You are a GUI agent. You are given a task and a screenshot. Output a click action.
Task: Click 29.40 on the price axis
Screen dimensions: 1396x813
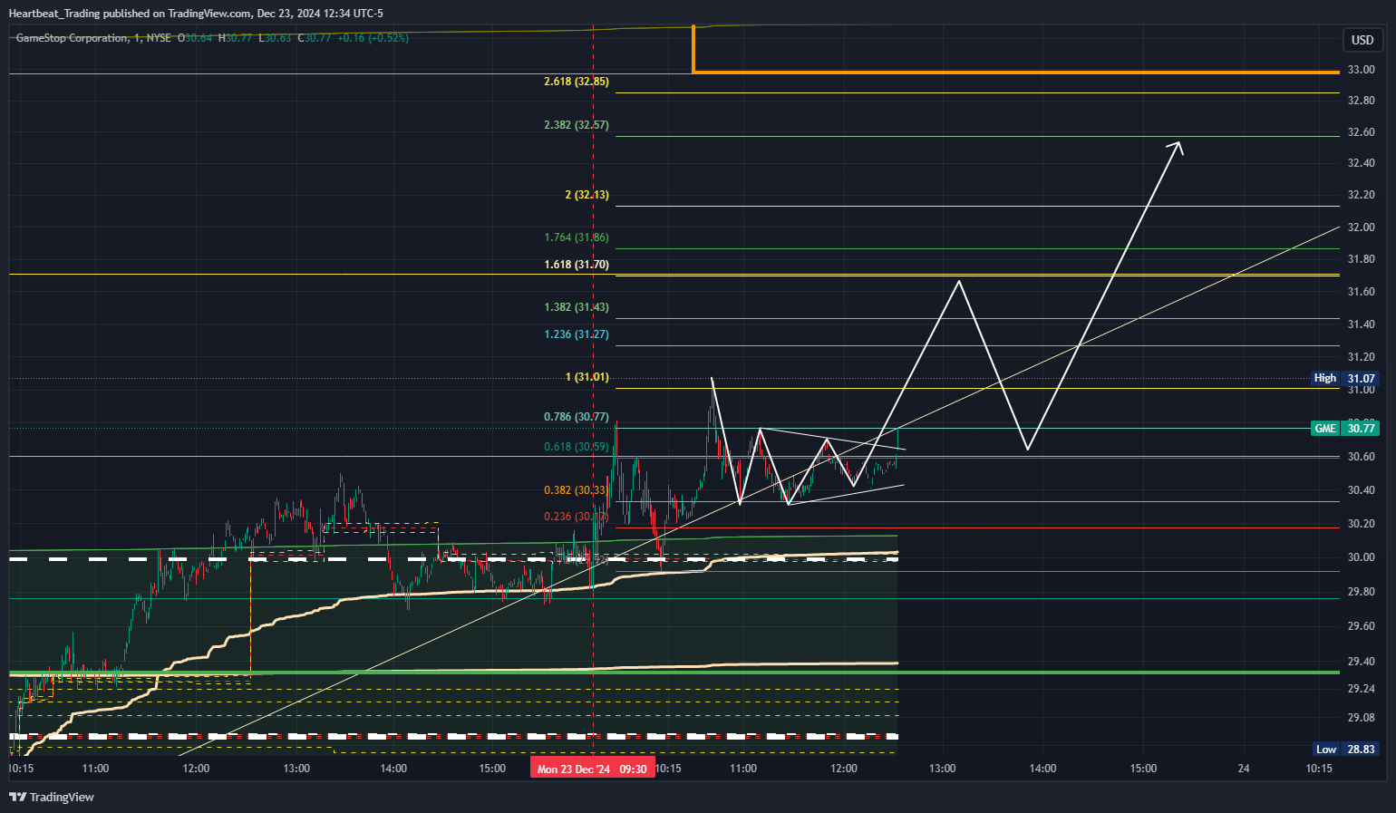click(x=1361, y=662)
